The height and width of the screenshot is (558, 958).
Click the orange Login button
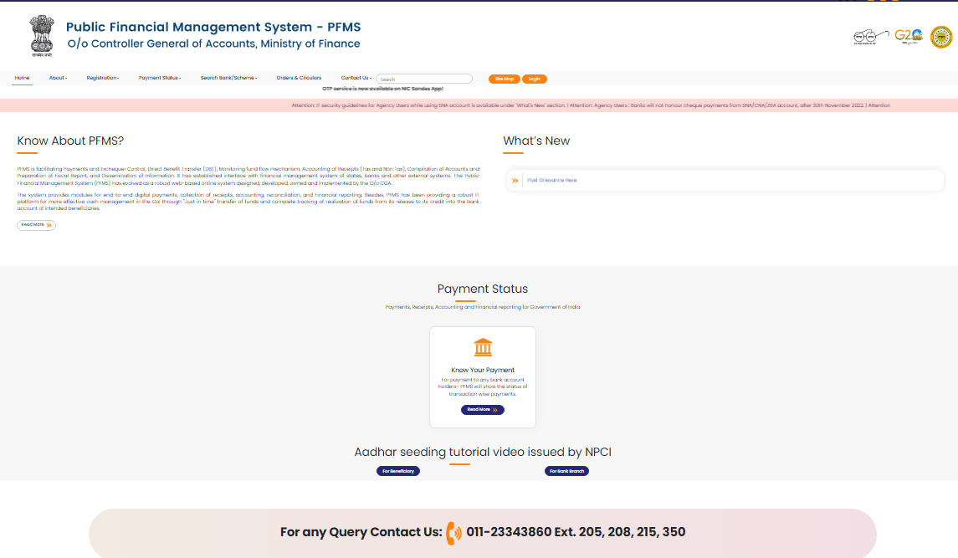click(534, 79)
